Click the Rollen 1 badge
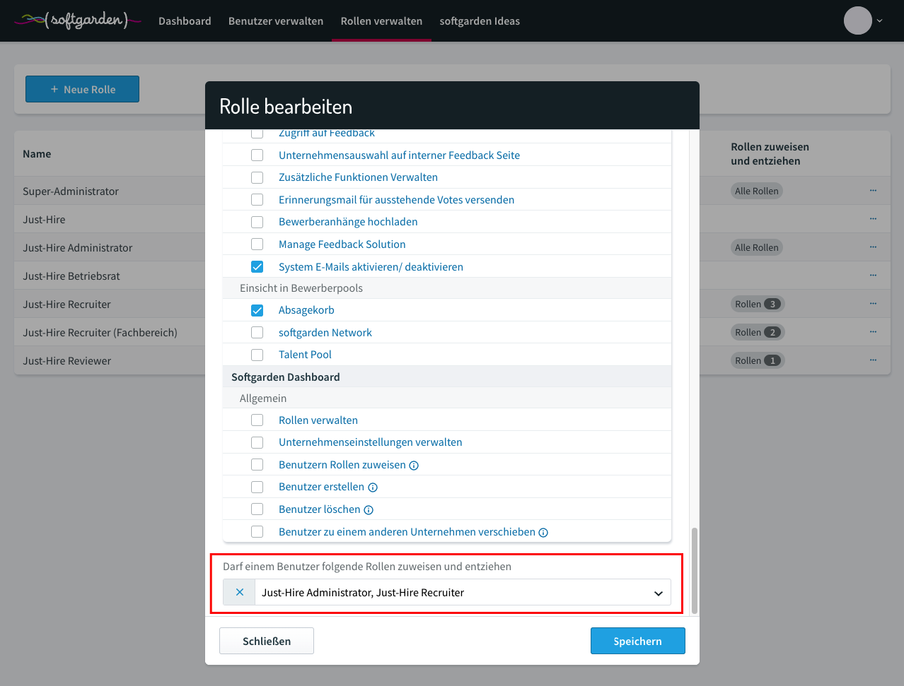904x686 pixels. pyautogui.click(x=758, y=360)
